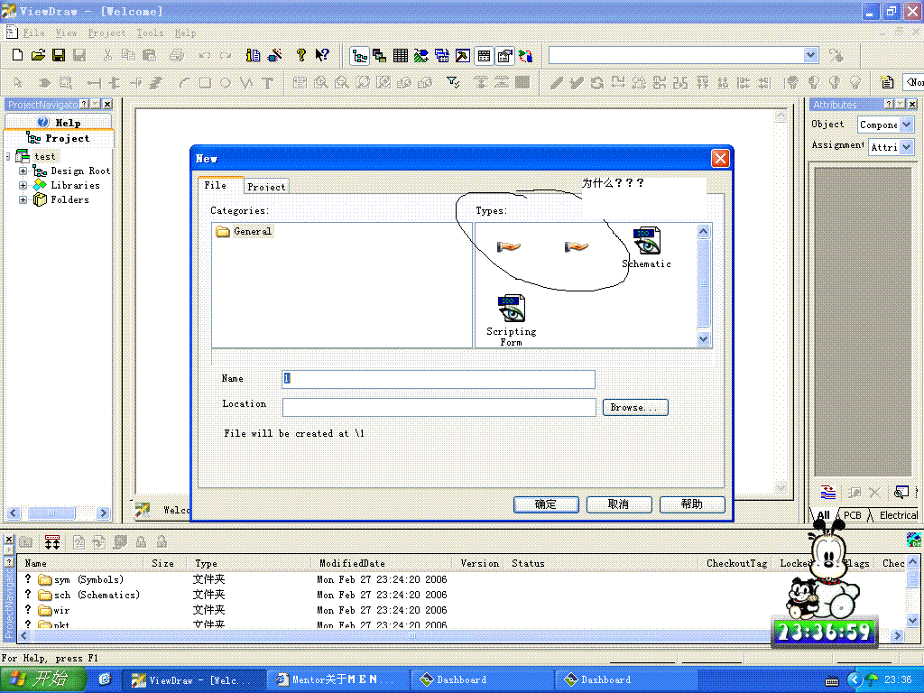The image size is (924, 693).
Task: Switch to the first Dashboard taskbar window
Action: tap(482, 679)
